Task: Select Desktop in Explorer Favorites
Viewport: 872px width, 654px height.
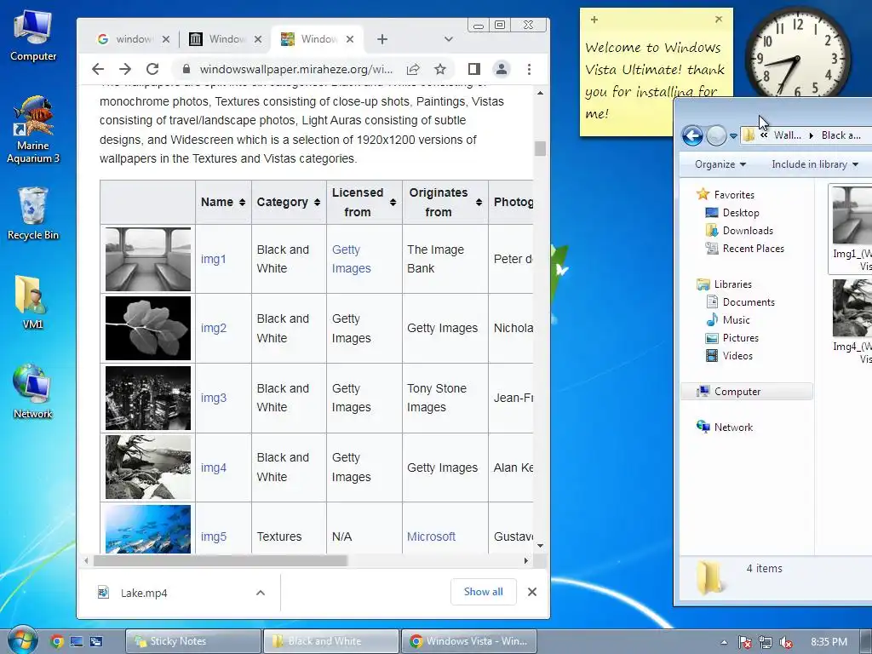Action: pyautogui.click(x=731, y=212)
